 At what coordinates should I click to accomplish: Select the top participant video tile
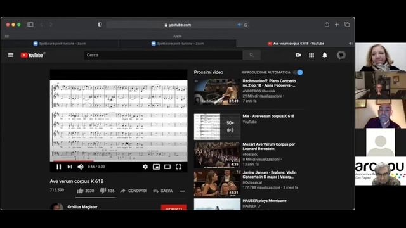pyautogui.click(x=381, y=57)
